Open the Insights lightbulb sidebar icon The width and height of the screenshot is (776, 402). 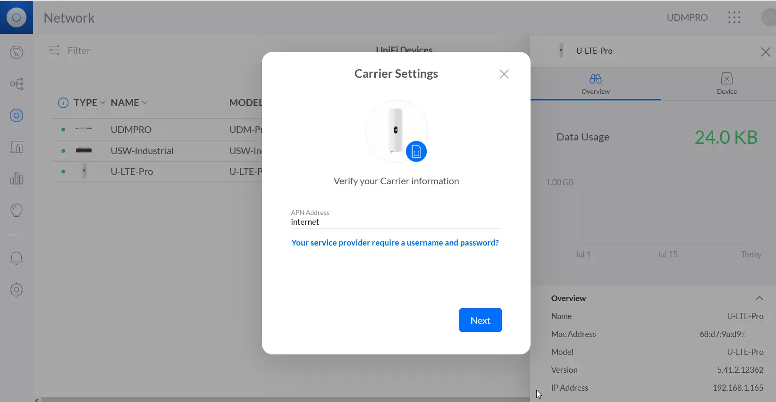click(x=17, y=210)
